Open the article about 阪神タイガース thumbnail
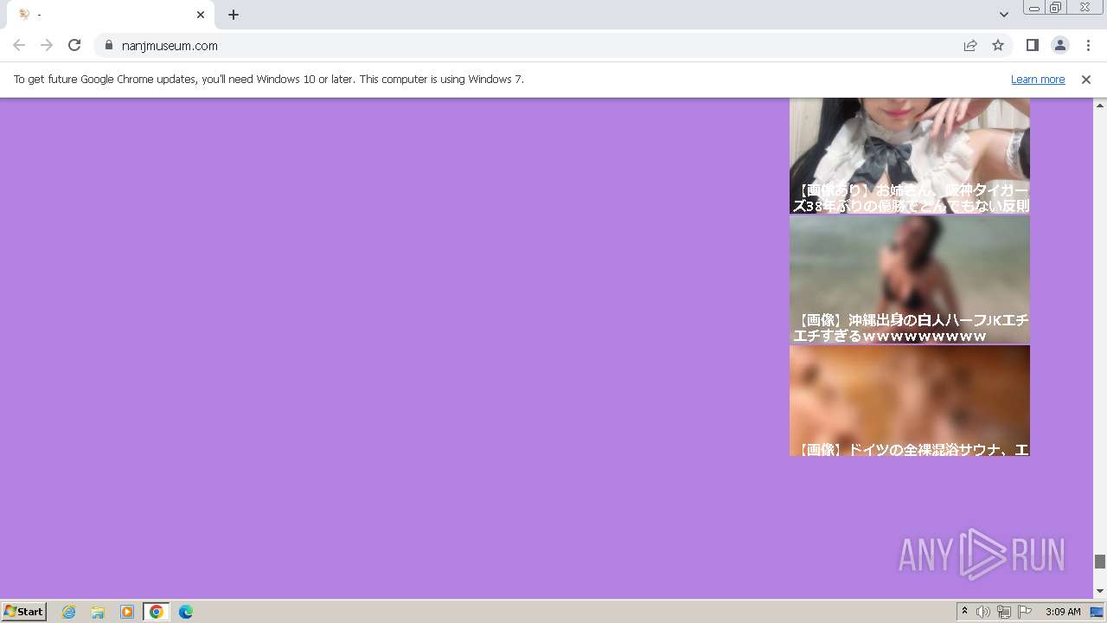The width and height of the screenshot is (1107, 623). tap(910, 156)
